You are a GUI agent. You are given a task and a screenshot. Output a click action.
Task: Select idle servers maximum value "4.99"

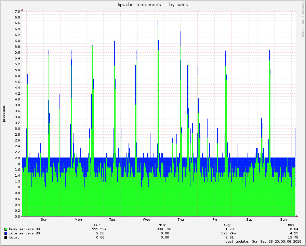tap(294, 233)
